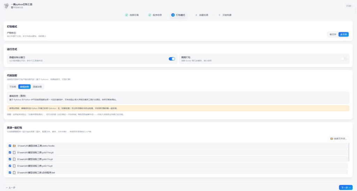Viewport: 357px width, 191px height.
Task: Uncheck the 启动程序.bat checkbox
Action: 10,173
